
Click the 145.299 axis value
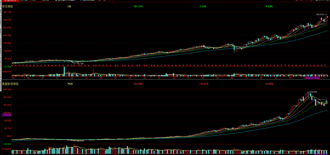7,43
